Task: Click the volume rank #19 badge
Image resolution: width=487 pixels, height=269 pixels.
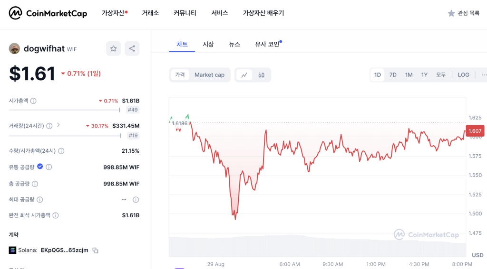Action: (x=133, y=135)
